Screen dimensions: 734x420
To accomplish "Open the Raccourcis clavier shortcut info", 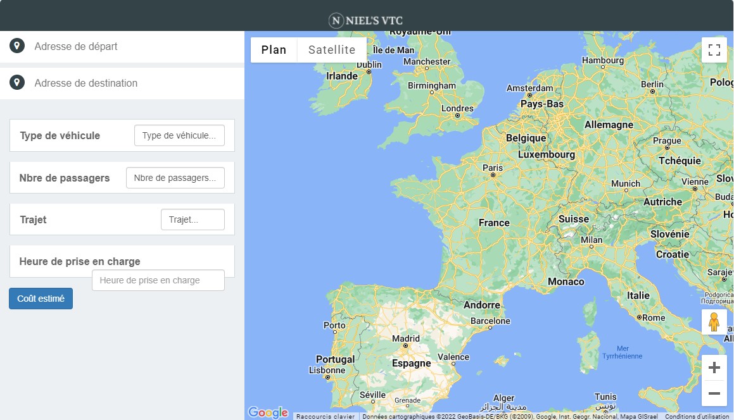I will (x=326, y=416).
